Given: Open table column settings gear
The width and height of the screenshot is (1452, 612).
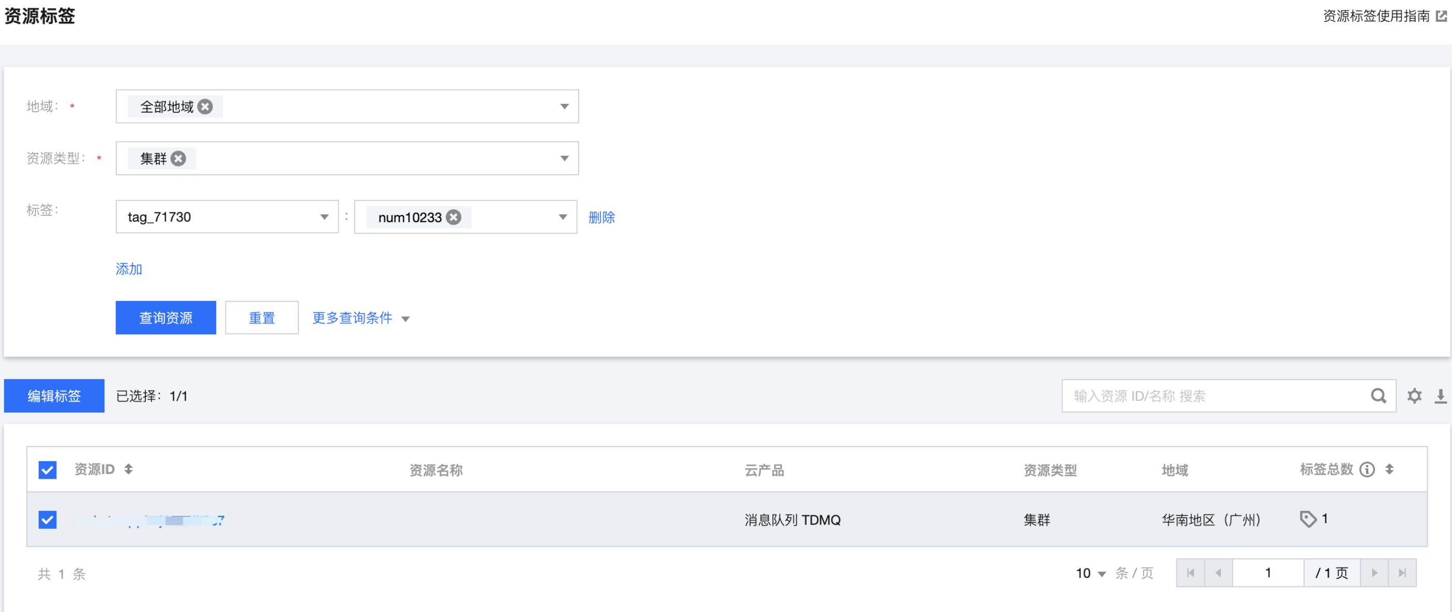Looking at the screenshot, I should pos(1414,395).
